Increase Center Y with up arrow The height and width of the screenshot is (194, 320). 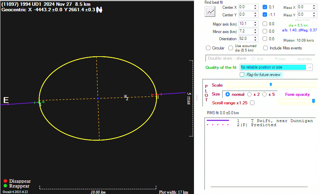tap(255, 13)
